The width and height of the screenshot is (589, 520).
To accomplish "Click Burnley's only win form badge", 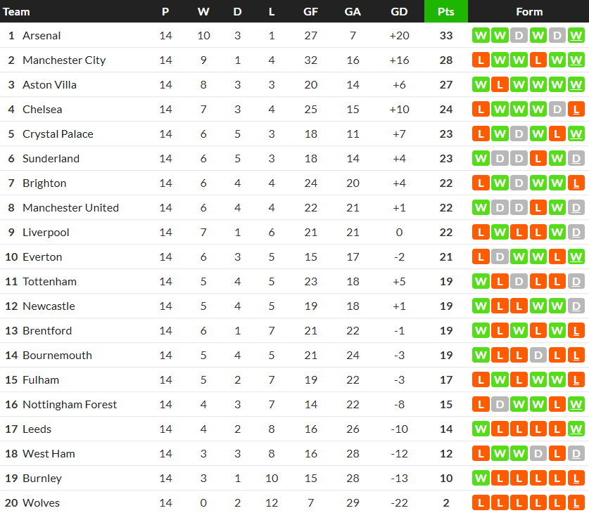I will tap(481, 479).
